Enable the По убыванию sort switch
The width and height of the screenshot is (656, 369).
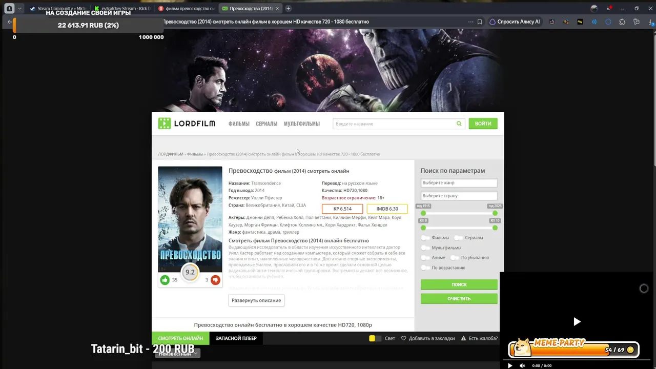tap(455, 258)
